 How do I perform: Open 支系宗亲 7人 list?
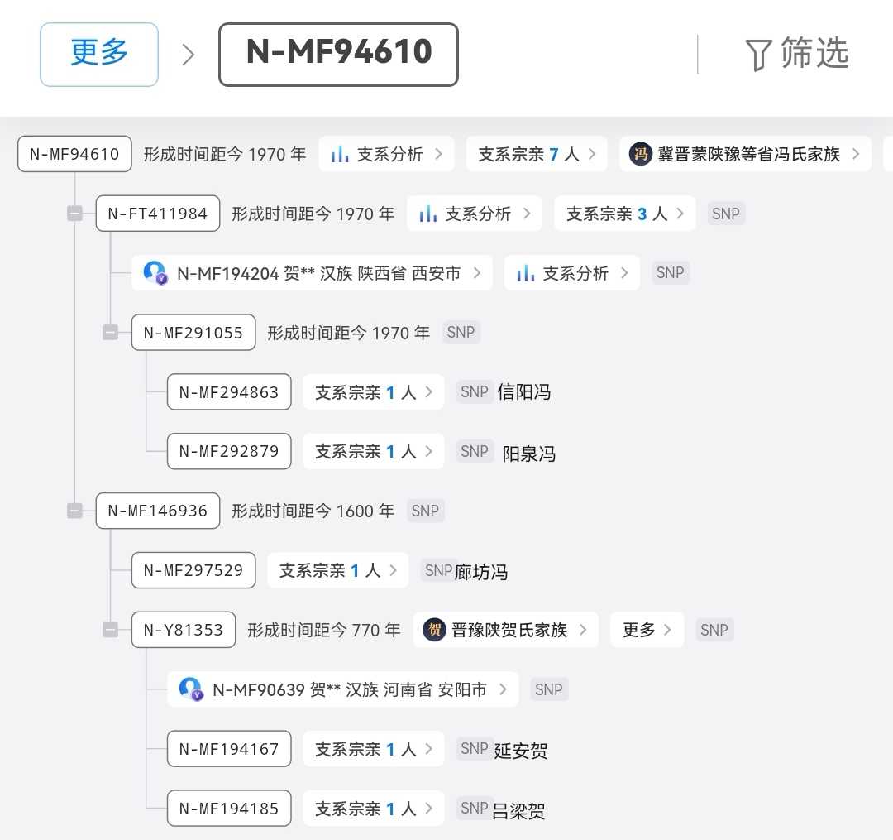click(537, 154)
